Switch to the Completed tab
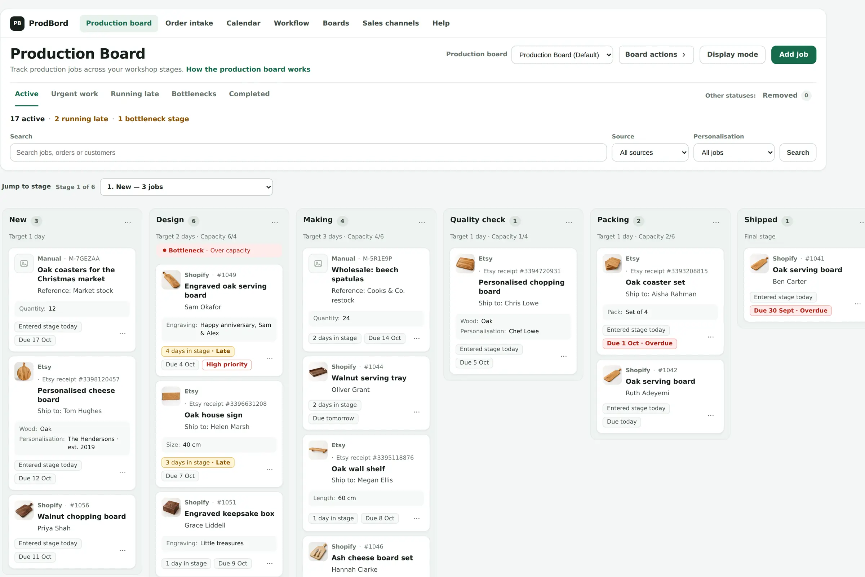 coord(249,94)
